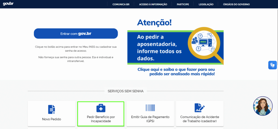This screenshot has width=278, height=129.
Task: Click the barcode icon for Guia de Pagamento
Action: tap(150, 108)
